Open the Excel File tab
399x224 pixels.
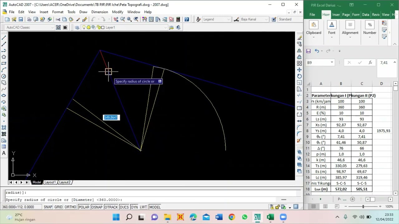tap(312, 15)
